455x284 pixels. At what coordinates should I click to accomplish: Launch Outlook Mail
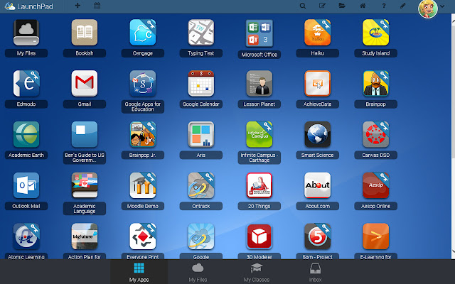pos(26,185)
